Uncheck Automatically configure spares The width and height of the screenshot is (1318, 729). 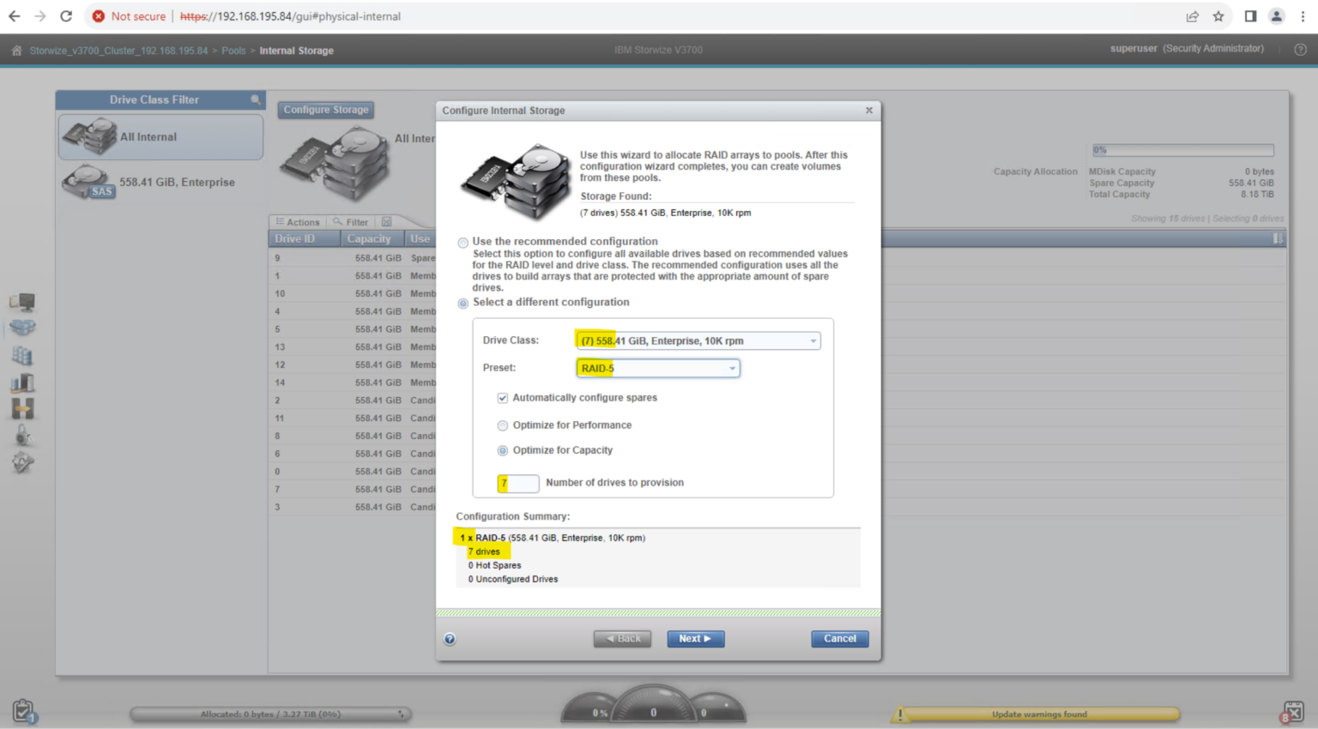[x=502, y=397]
